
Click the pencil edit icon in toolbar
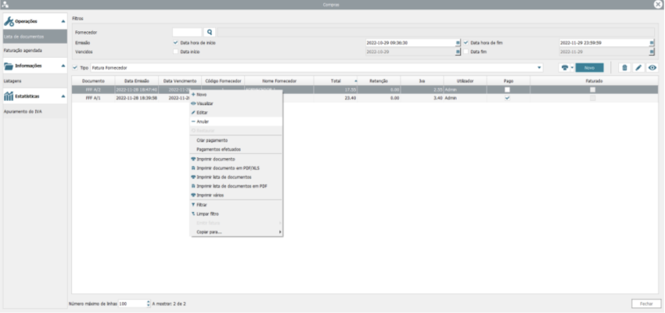pos(638,68)
